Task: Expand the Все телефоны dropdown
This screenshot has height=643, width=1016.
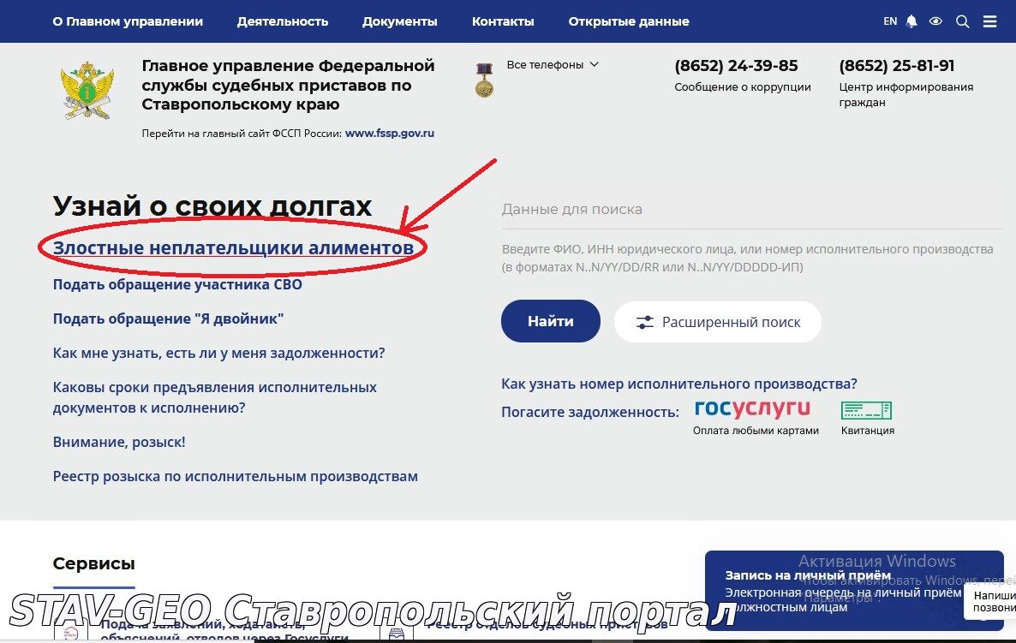Action: (x=552, y=65)
